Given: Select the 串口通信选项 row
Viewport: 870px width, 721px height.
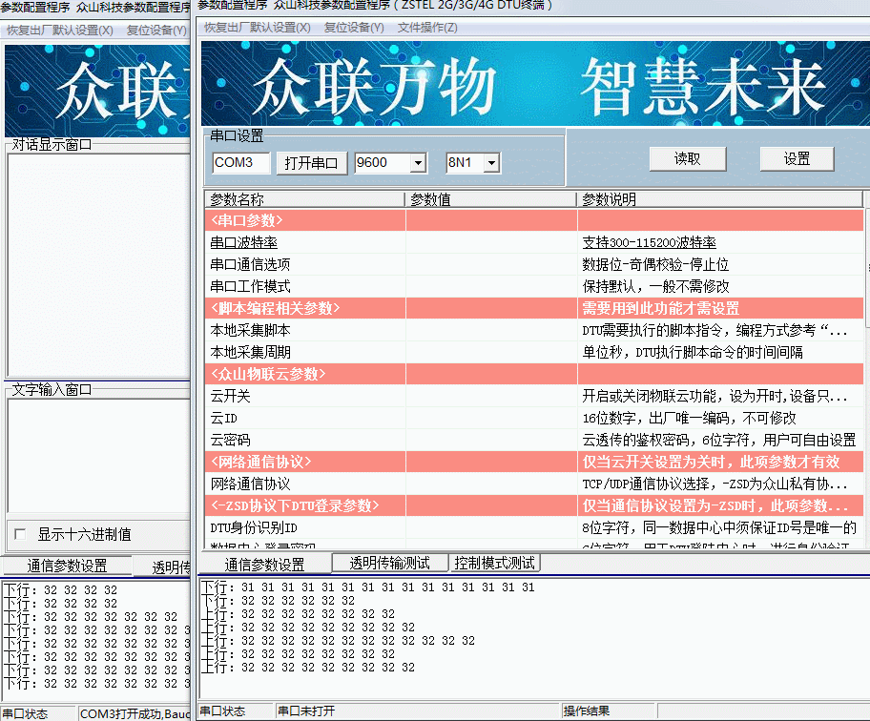Looking at the screenshot, I should tap(534, 264).
